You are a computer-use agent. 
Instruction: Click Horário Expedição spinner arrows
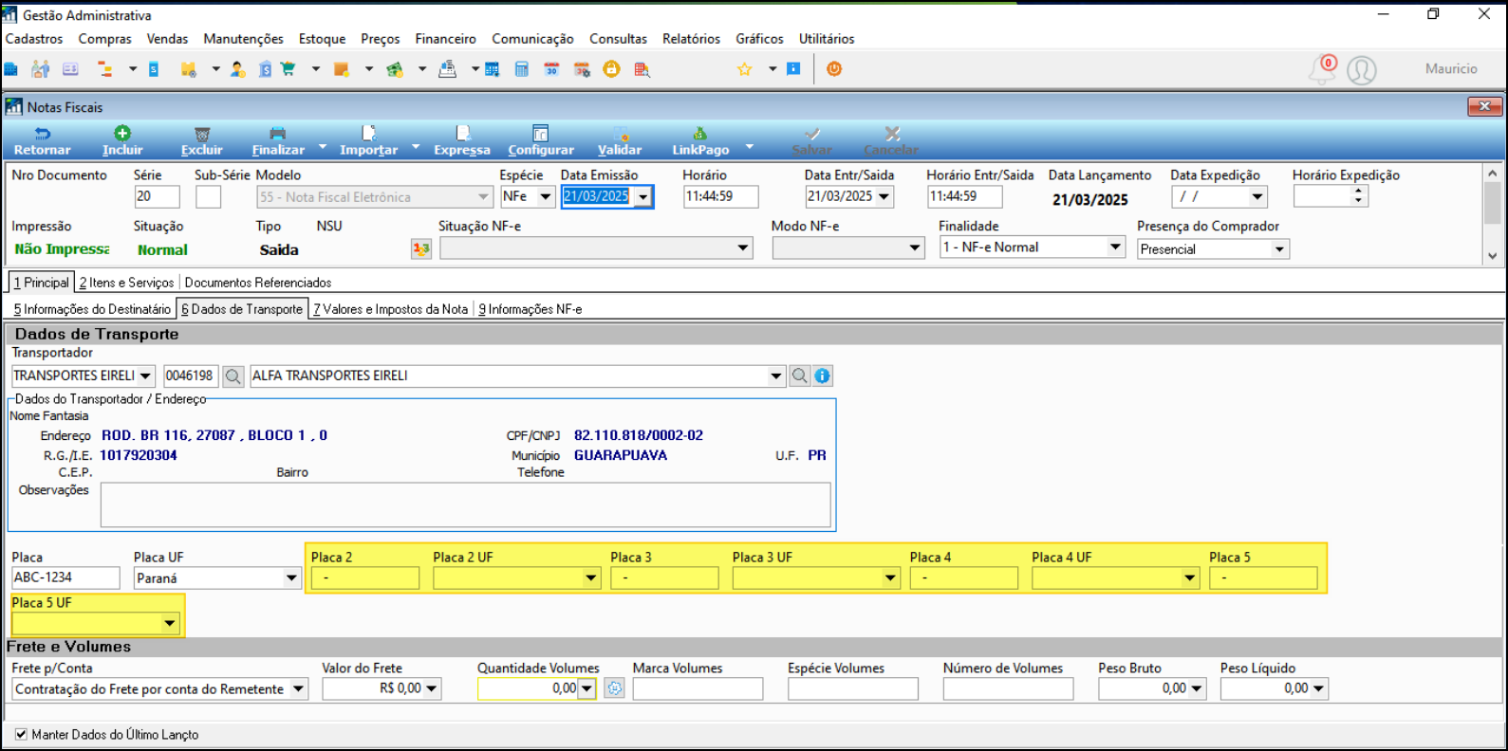tap(1359, 196)
